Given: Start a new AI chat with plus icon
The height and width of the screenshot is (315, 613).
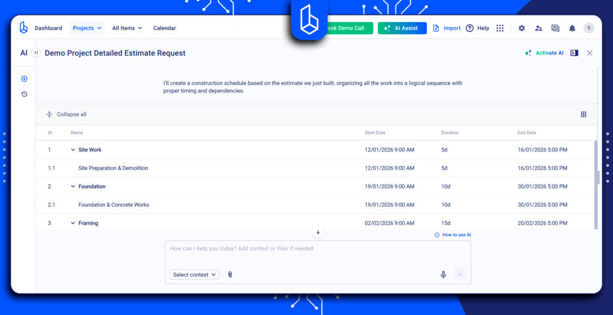Looking at the screenshot, I should pyautogui.click(x=24, y=79).
